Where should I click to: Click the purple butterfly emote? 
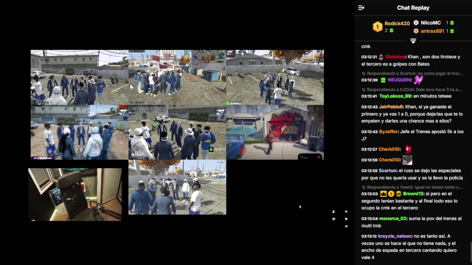pos(418,79)
